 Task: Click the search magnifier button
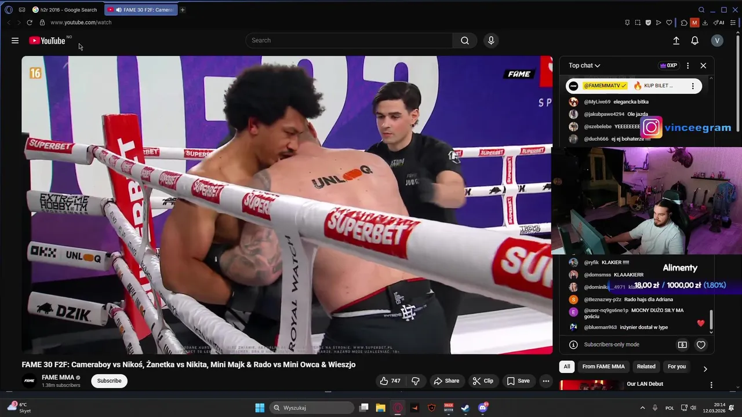(465, 41)
